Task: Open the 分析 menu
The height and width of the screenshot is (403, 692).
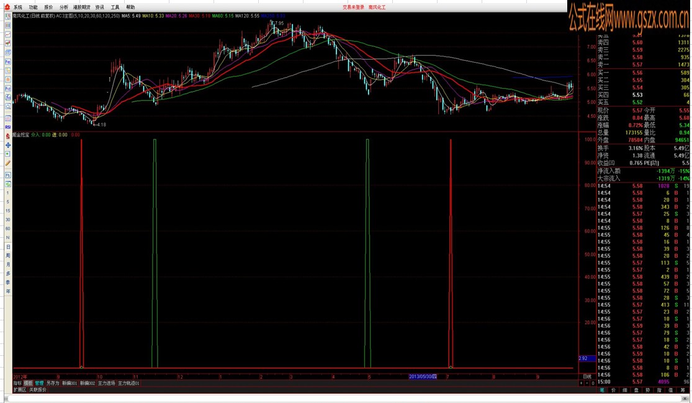Action: [64, 7]
